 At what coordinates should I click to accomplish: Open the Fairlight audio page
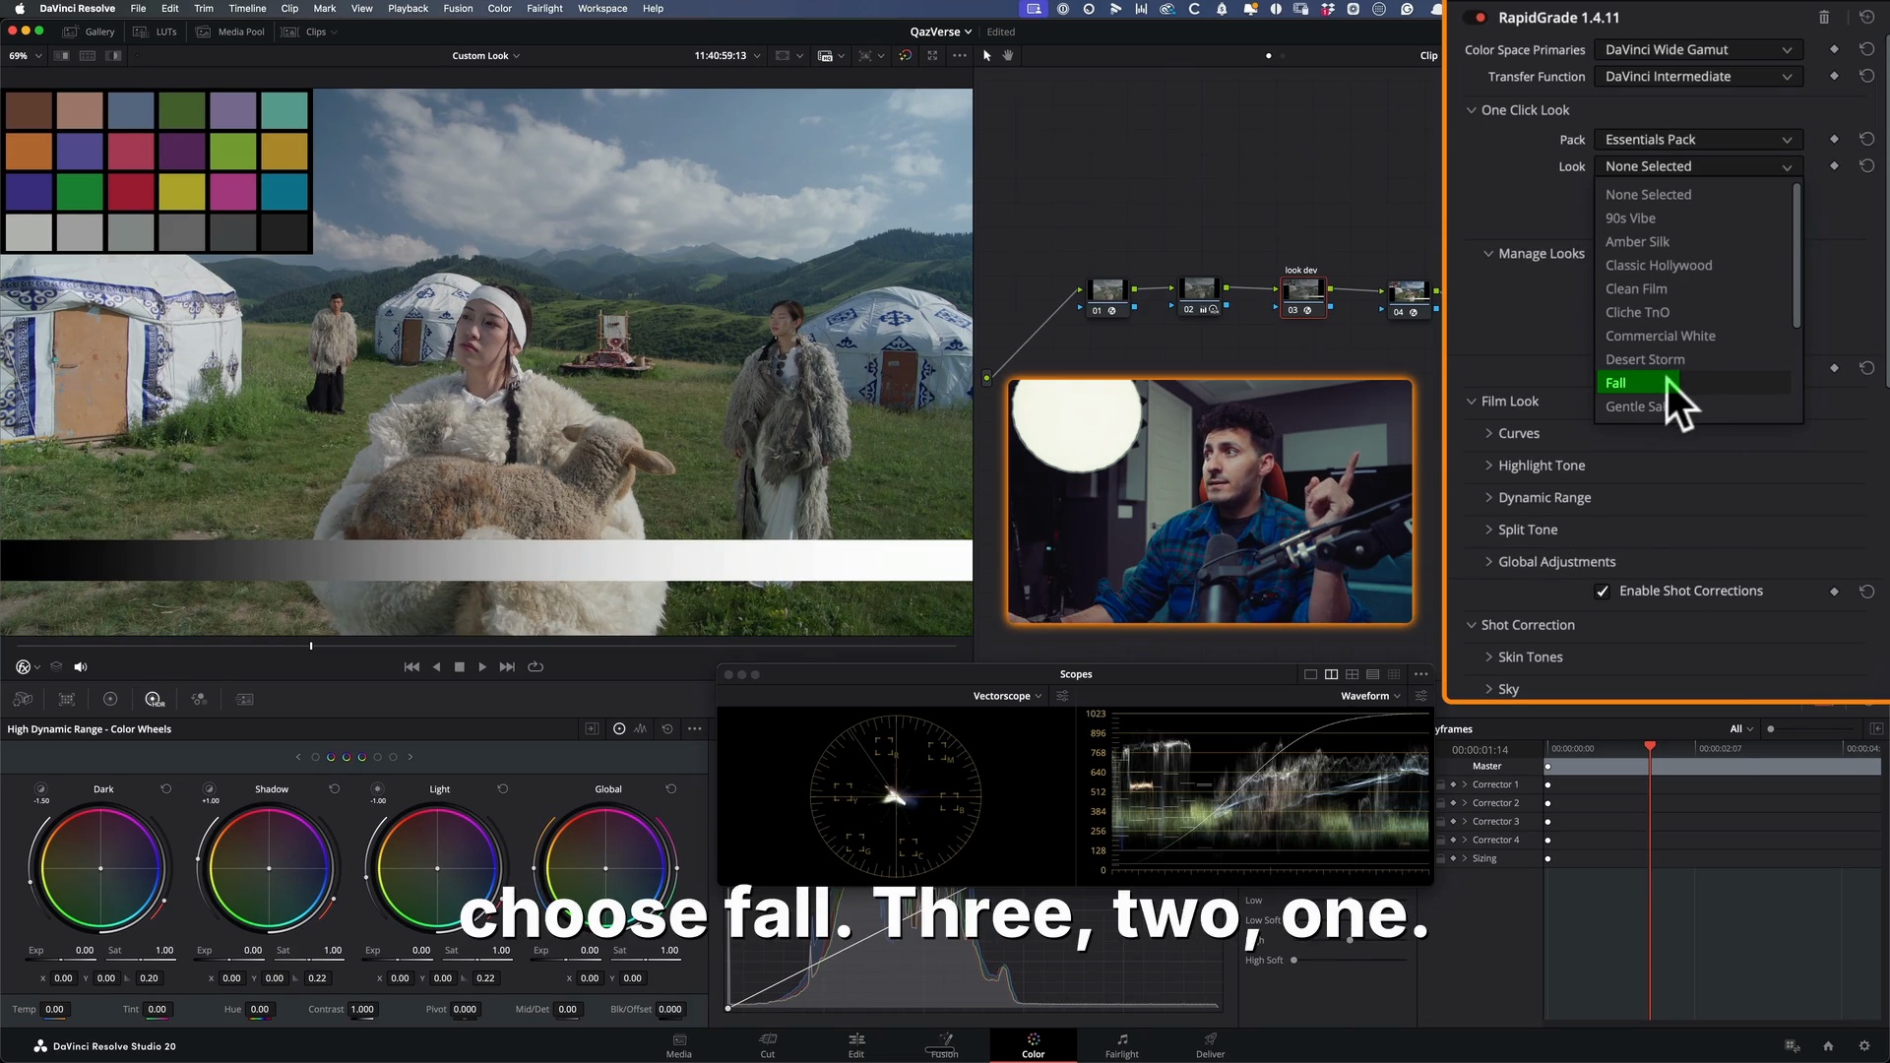(1121, 1045)
